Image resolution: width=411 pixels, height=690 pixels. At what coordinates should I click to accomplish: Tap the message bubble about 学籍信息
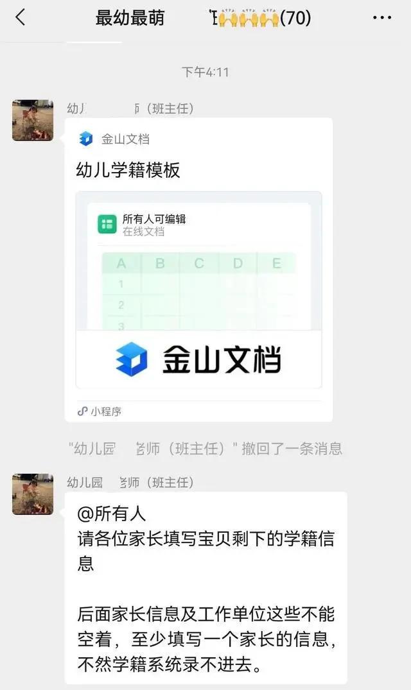coord(206,587)
